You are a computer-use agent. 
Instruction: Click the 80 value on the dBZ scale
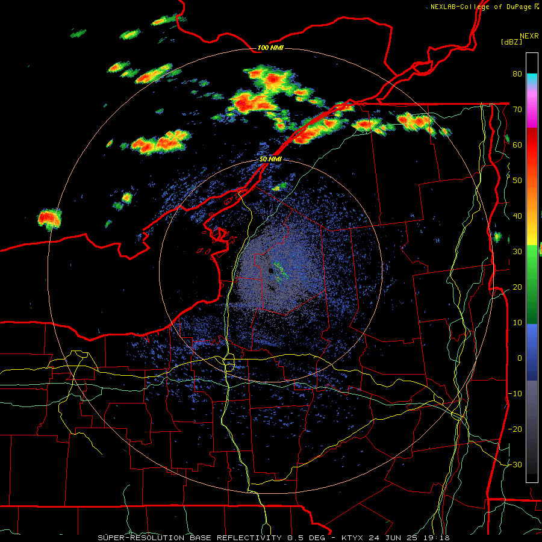(517, 74)
